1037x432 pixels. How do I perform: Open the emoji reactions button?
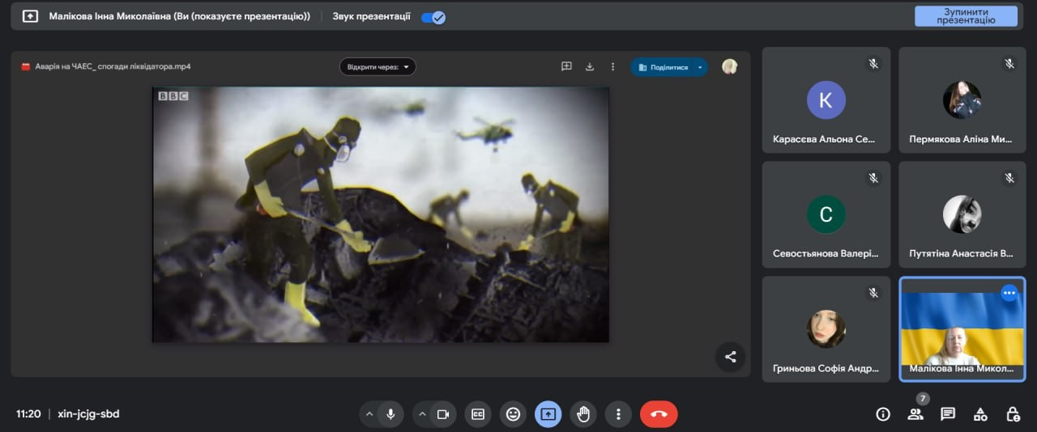(513, 414)
